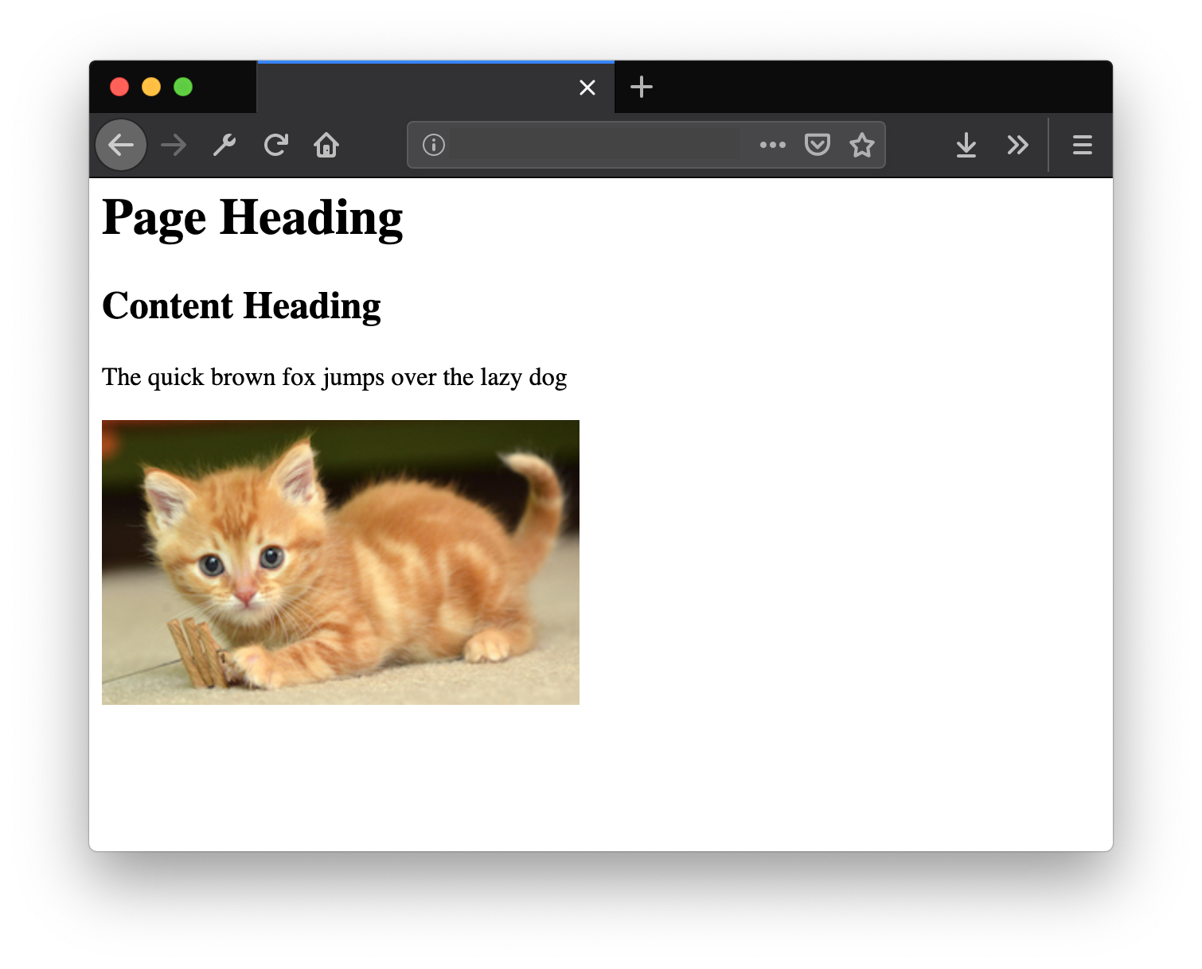The height and width of the screenshot is (969, 1202).
Task: Reload the current page
Action: click(275, 144)
